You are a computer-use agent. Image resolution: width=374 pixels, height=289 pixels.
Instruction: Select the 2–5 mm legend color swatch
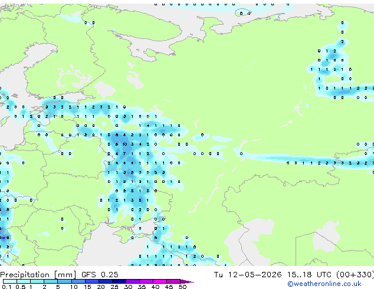[x=51, y=281]
